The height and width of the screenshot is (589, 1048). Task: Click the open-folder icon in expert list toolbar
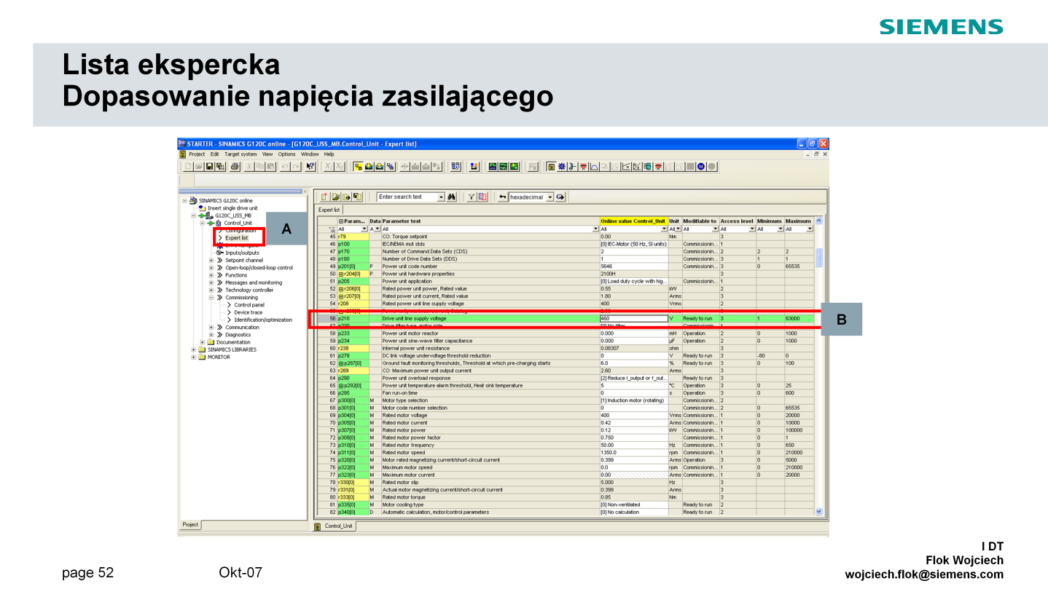click(335, 197)
